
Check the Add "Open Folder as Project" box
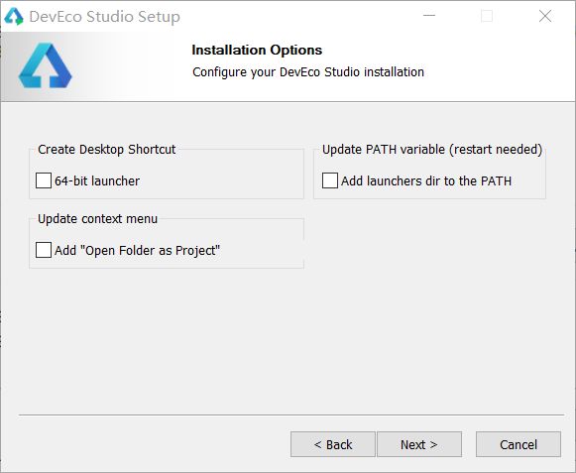(44, 250)
